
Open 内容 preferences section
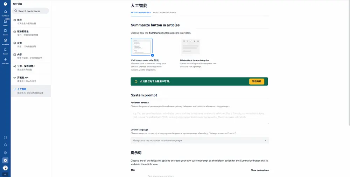(31, 56)
